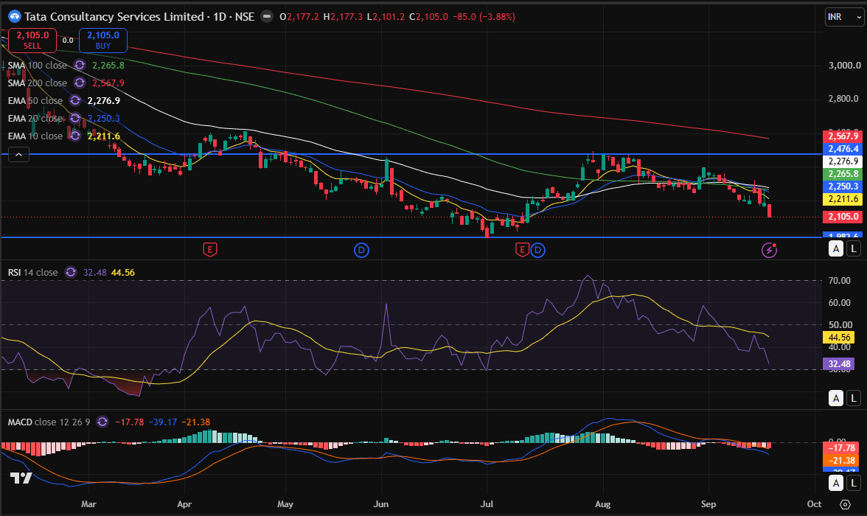Select the RSI 14 close indicator label
The height and width of the screenshot is (516, 867).
pyautogui.click(x=32, y=272)
